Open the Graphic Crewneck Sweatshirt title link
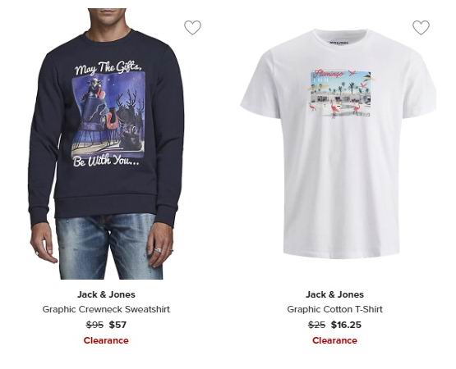 [x=106, y=309]
